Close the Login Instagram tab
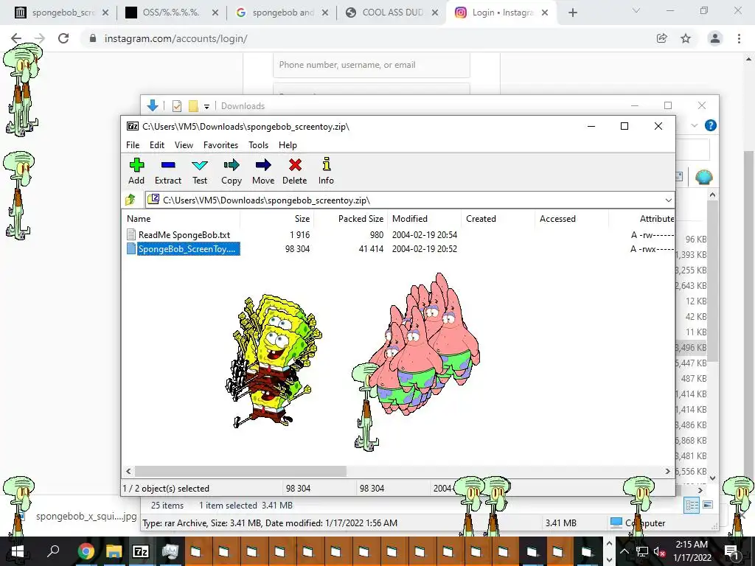 [x=545, y=13]
